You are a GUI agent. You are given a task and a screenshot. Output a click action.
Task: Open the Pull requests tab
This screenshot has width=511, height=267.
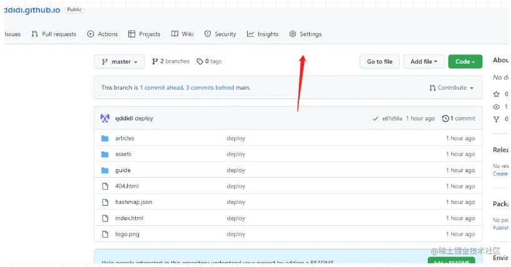click(x=54, y=34)
